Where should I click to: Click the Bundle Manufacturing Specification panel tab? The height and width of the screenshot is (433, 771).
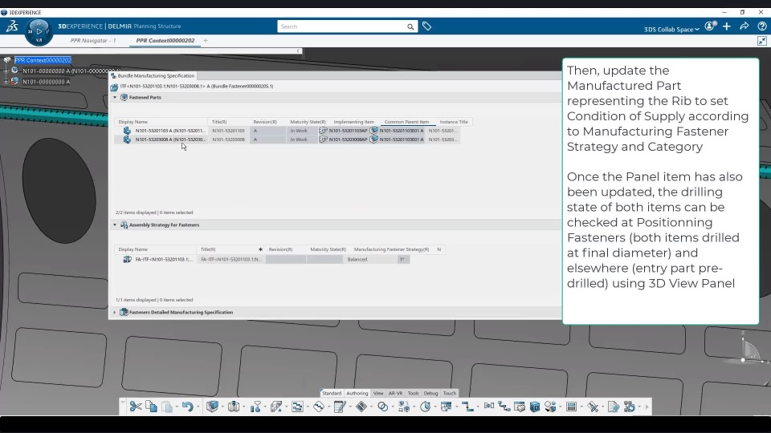(153, 75)
